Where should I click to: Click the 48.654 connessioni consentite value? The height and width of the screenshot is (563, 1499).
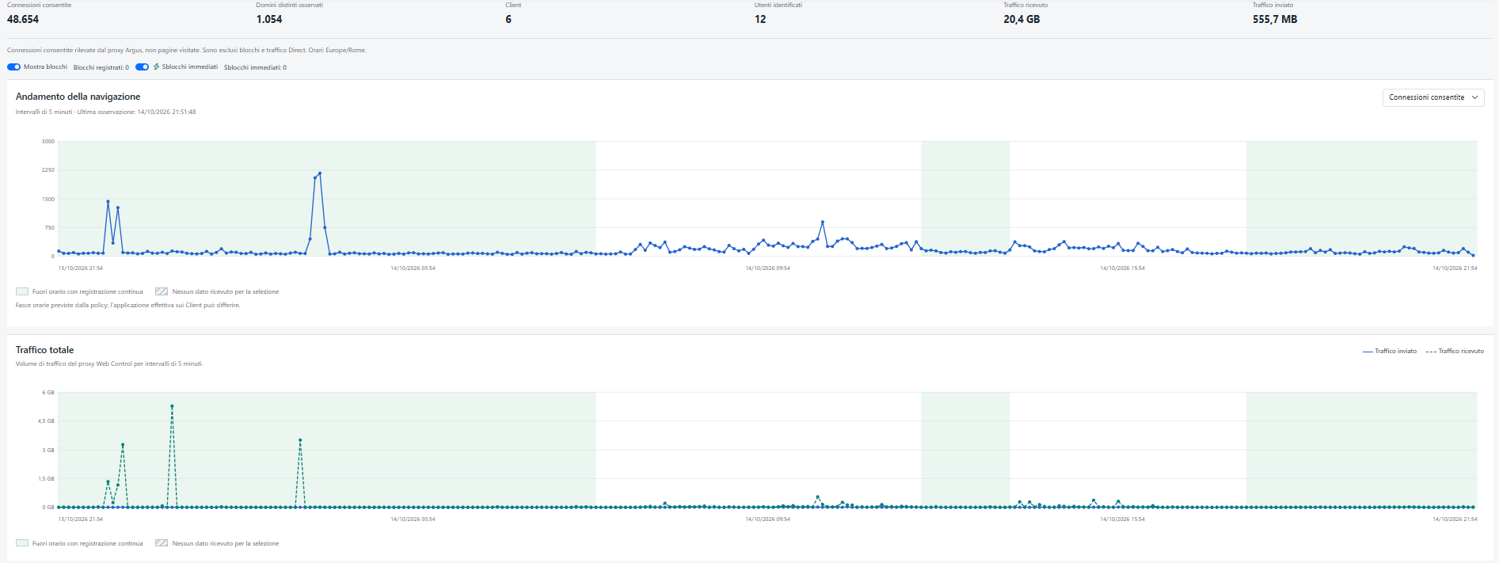coord(23,19)
